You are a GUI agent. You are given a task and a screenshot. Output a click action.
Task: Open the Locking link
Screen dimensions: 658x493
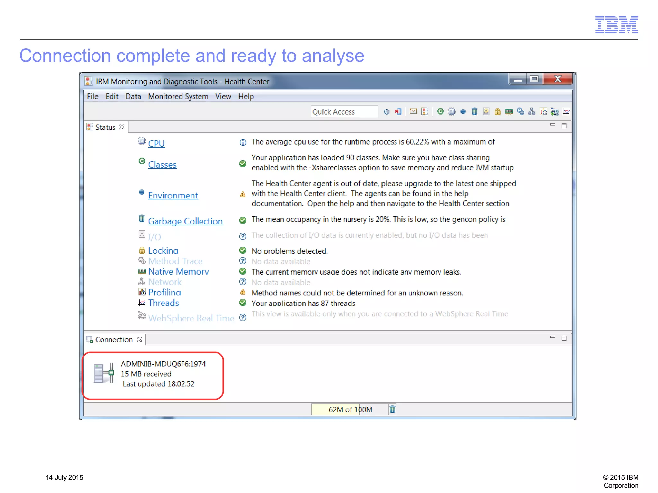click(163, 251)
